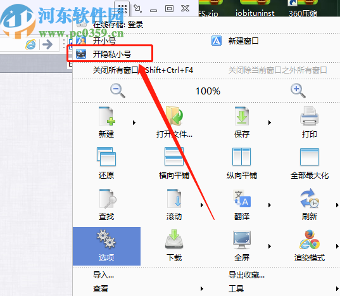Select 纵向平铺 vertical tile icon
This screenshot has width=340, height=296.
coord(242,157)
